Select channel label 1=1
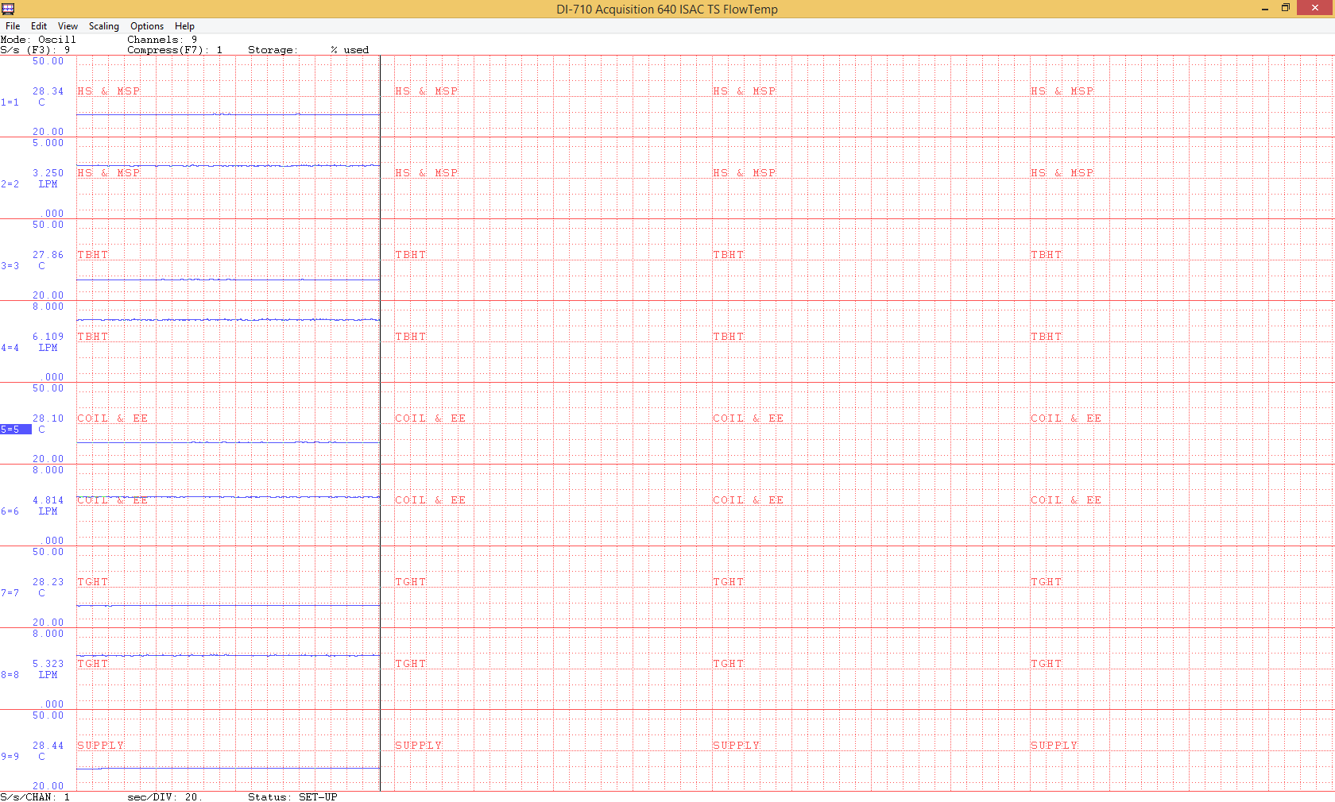The image size is (1335, 802). pos(10,102)
